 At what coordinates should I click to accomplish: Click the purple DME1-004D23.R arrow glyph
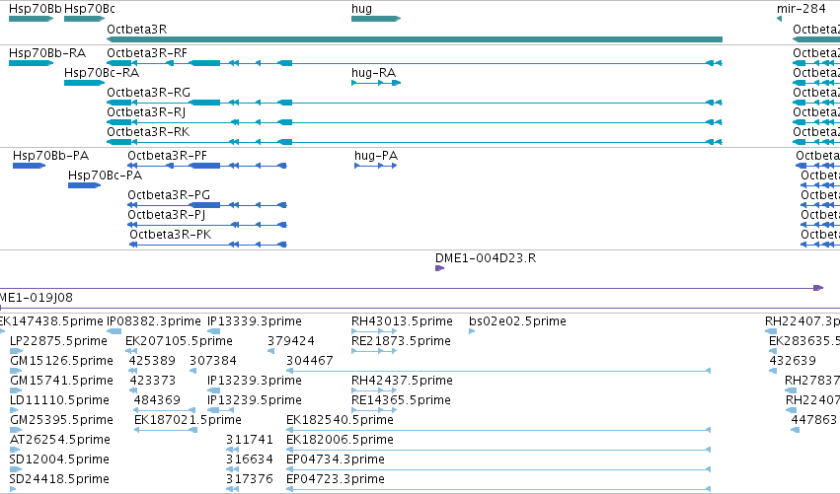(x=440, y=268)
